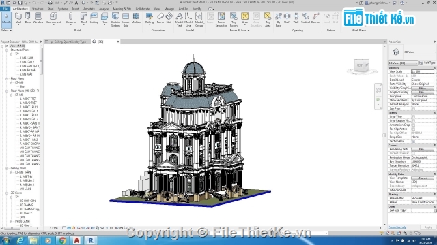Select the Dormer opening tool
This screenshot has width=437, height=245.
(315, 18)
